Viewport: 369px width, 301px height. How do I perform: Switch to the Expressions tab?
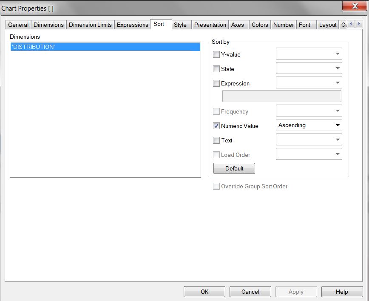[x=132, y=25]
